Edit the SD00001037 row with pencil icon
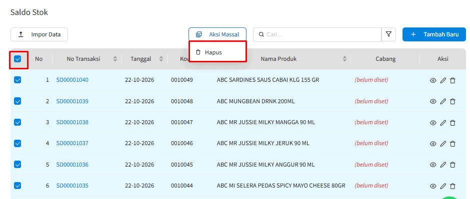470x199 pixels. (x=443, y=144)
